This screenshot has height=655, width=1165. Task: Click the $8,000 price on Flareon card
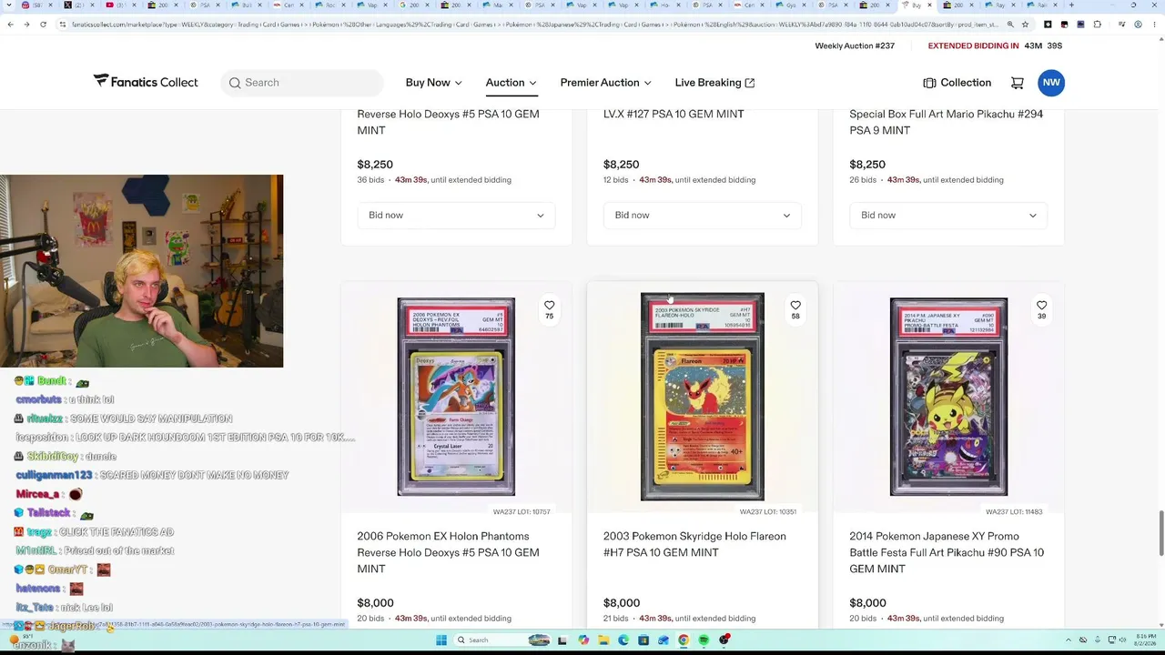pos(622,603)
